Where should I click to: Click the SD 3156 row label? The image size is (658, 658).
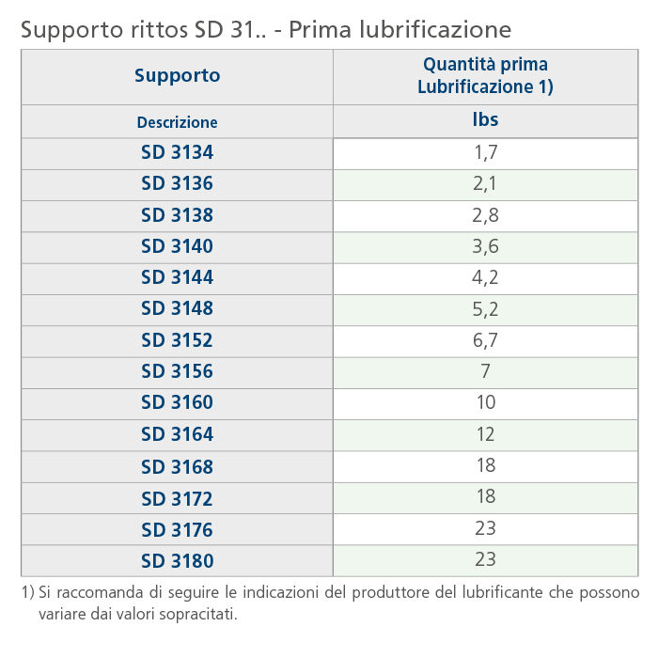[177, 371]
